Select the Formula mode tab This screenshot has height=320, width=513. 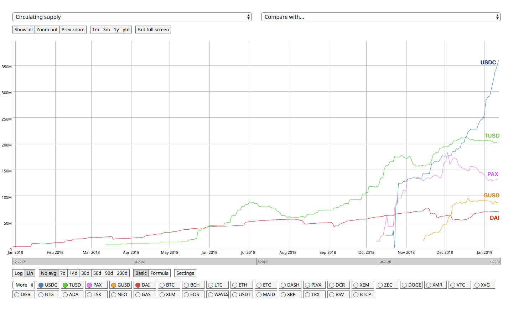click(x=160, y=273)
